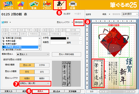Select the sender address frame on postcard
The height and width of the screenshot is (94, 139).
click(98, 73)
